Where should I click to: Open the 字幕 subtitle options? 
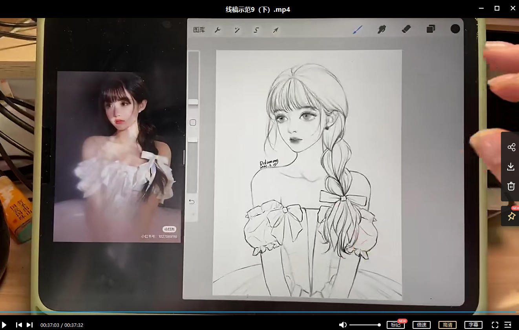point(473,325)
